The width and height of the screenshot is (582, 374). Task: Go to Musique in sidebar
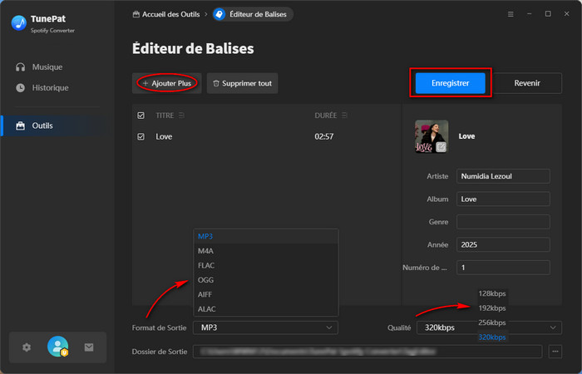[x=47, y=66]
